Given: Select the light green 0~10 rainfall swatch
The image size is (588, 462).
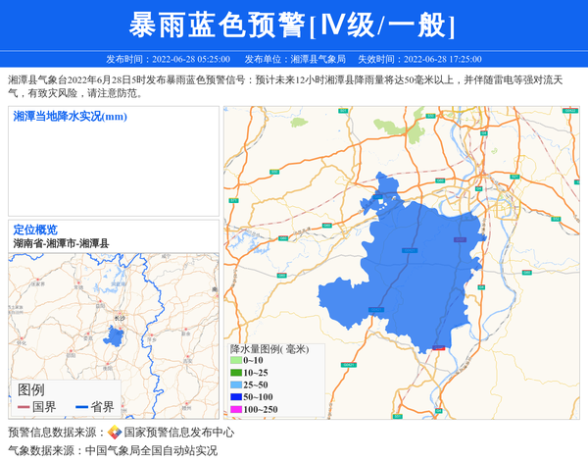Looking at the screenshot, I should [x=235, y=361].
